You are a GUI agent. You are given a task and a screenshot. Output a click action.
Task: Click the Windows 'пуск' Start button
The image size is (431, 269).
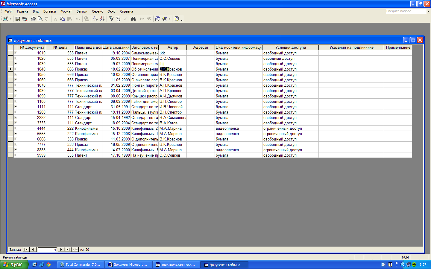14,265
